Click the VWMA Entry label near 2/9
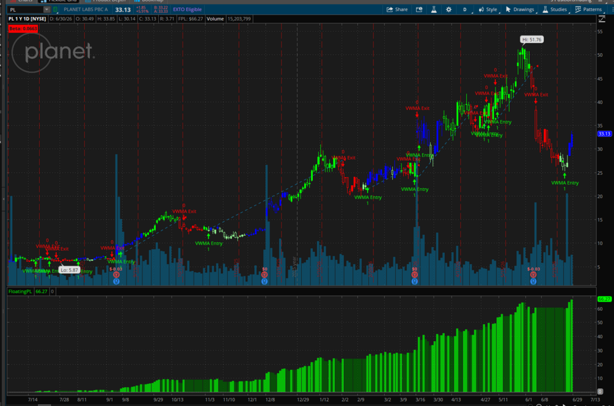Screen dimensions: 614x406 tap(368, 197)
